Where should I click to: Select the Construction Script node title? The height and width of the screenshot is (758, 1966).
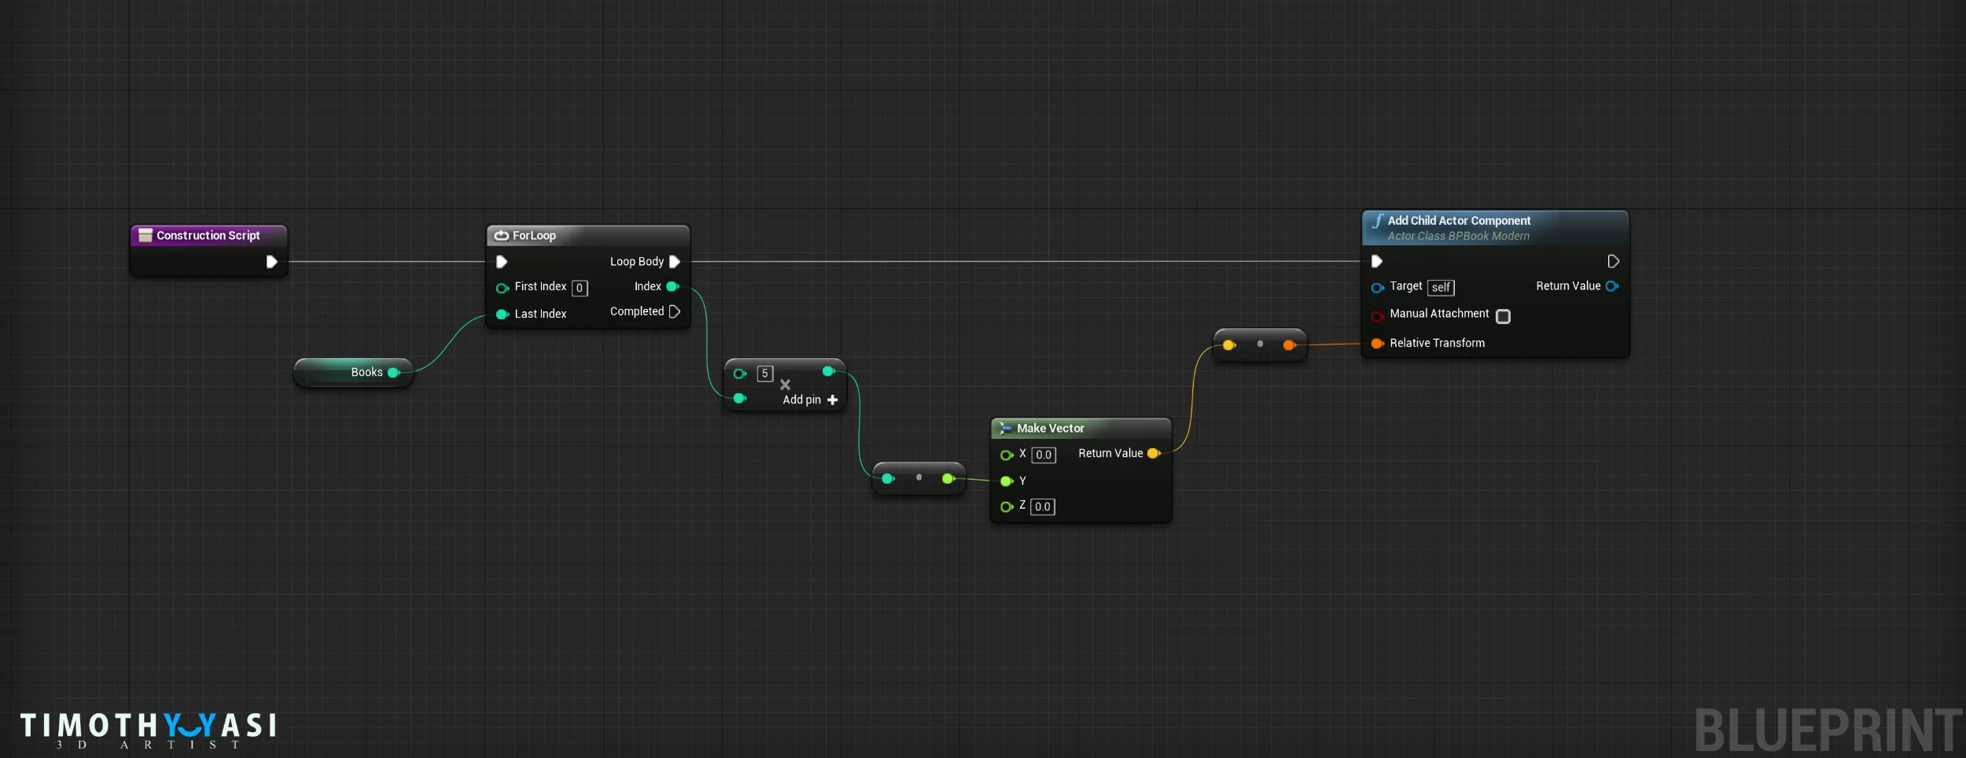[208, 235]
